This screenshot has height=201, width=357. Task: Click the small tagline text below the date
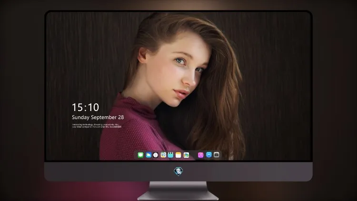click(97, 126)
